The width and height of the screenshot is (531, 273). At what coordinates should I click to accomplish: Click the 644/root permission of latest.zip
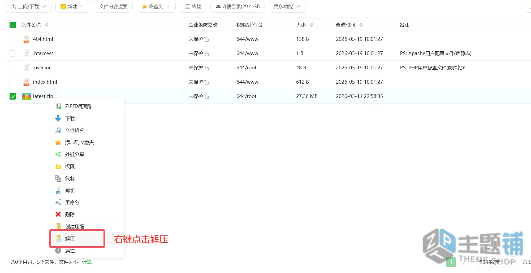(247, 96)
